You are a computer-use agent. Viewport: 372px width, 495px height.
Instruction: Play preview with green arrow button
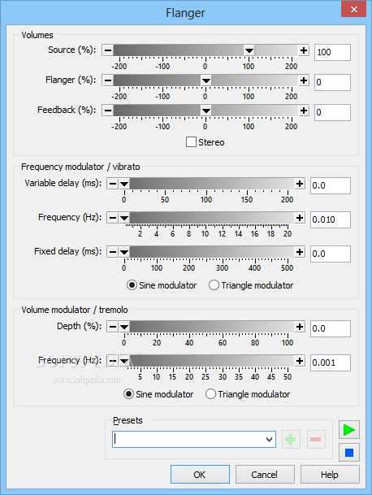tap(349, 430)
